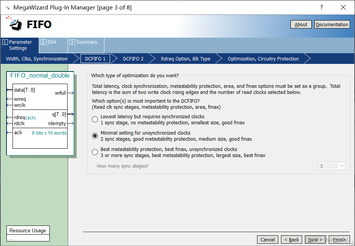Go to Width, Clks, Synchronization step
Screen dimensions: 355x246
(x=37, y=59)
